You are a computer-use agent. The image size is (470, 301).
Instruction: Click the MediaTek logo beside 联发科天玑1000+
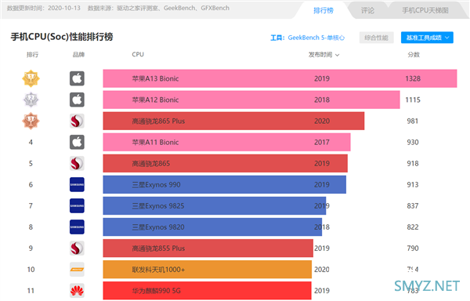77,269
